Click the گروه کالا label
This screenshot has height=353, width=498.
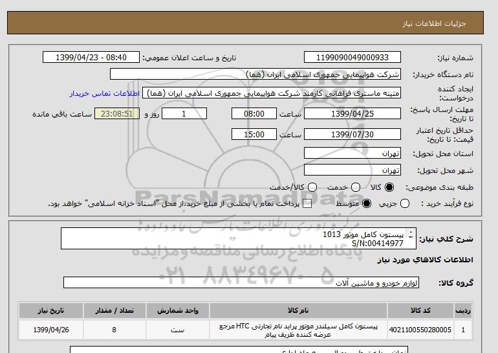pyautogui.click(x=456, y=282)
